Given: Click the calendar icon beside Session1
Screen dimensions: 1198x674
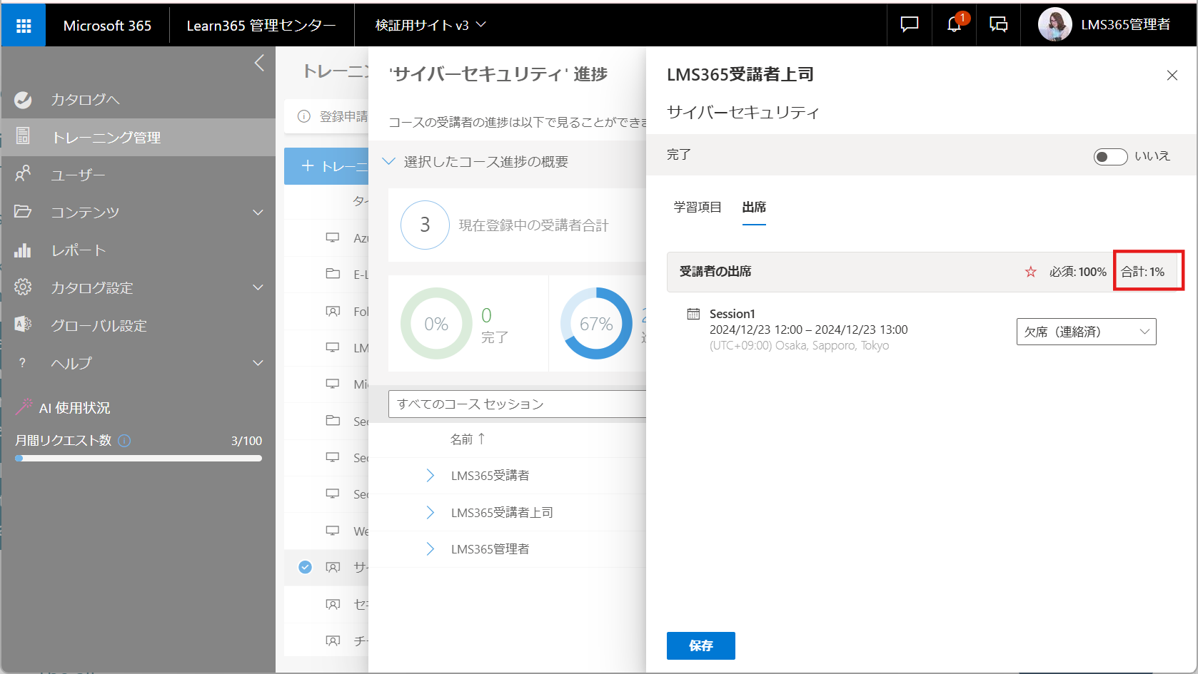Looking at the screenshot, I should point(693,314).
